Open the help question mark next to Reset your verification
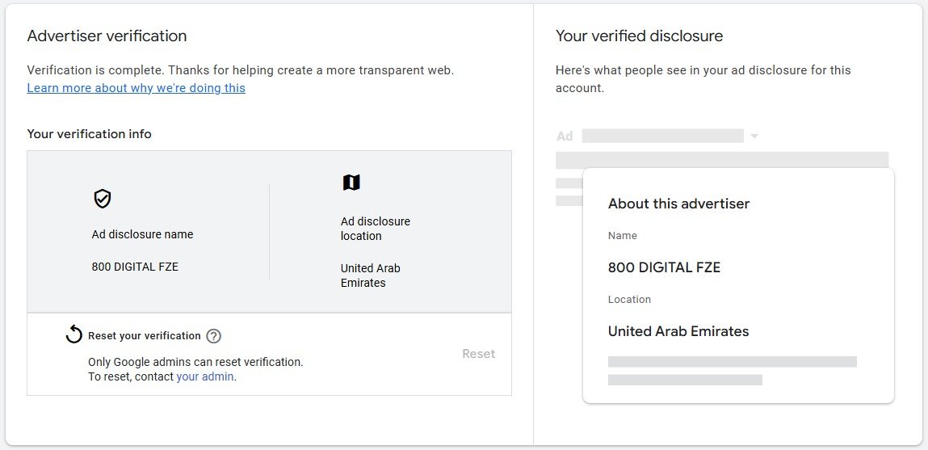Viewport: 928px width, 450px height. pyautogui.click(x=214, y=336)
